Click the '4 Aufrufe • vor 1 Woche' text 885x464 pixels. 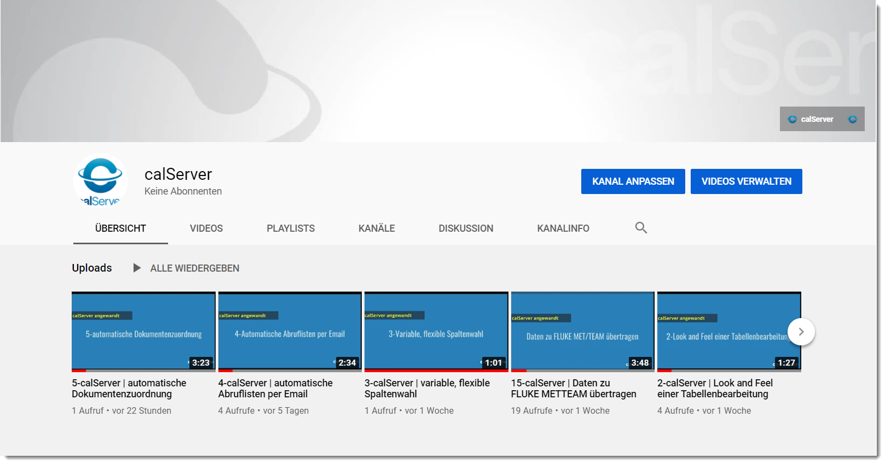pyautogui.click(x=704, y=411)
